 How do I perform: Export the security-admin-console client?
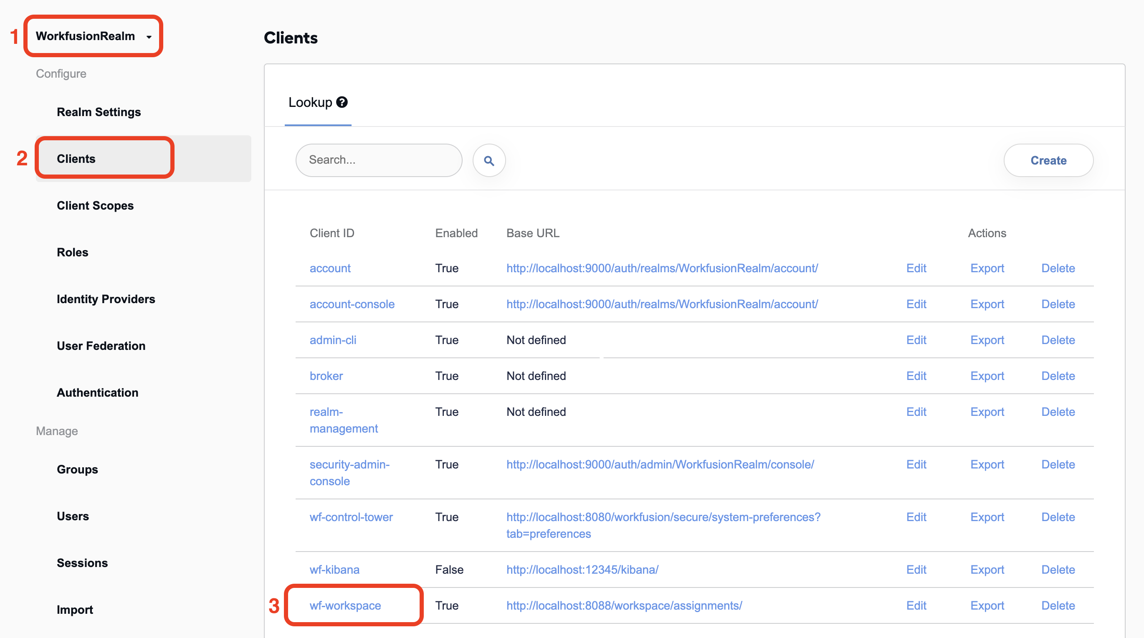pyautogui.click(x=987, y=464)
